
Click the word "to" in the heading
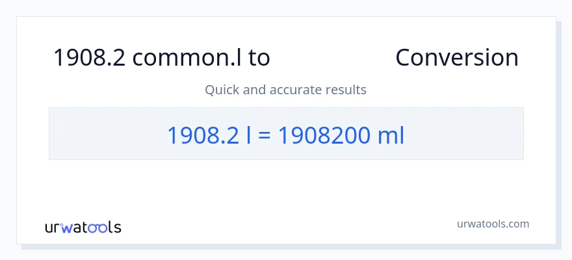[x=259, y=58]
